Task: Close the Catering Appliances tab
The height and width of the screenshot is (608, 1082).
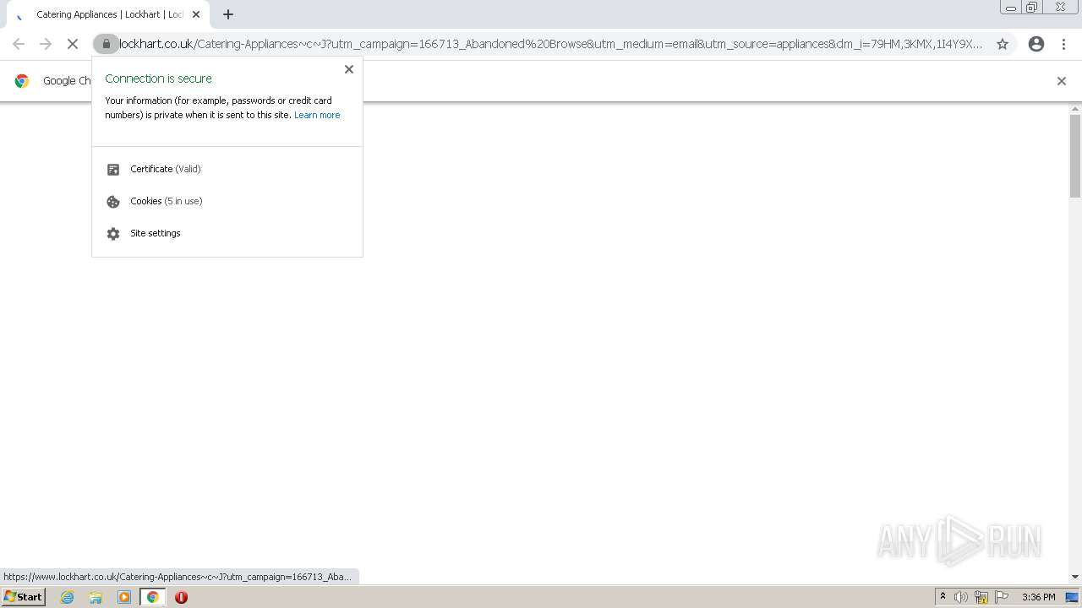Action: coord(196,14)
